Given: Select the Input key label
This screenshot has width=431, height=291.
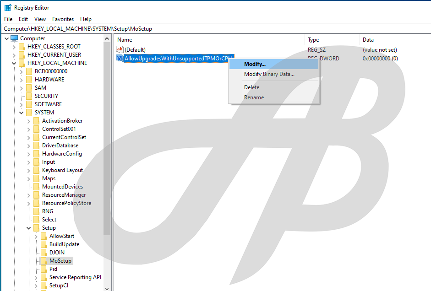Looking at the screenshot, I should point(49,162).
